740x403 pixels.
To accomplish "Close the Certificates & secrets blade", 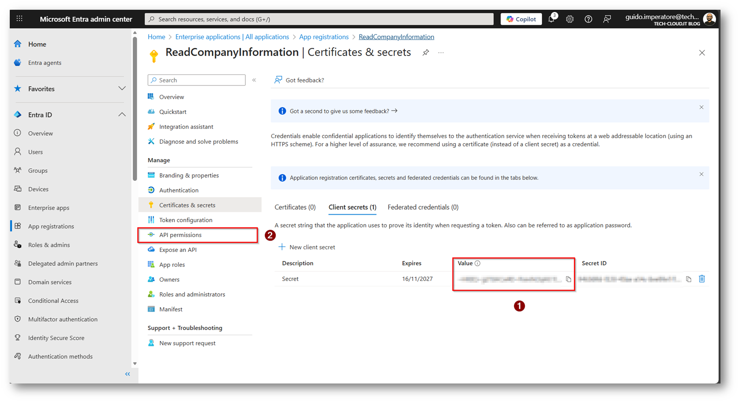I will pyautogui.click(x=702, y=53).
